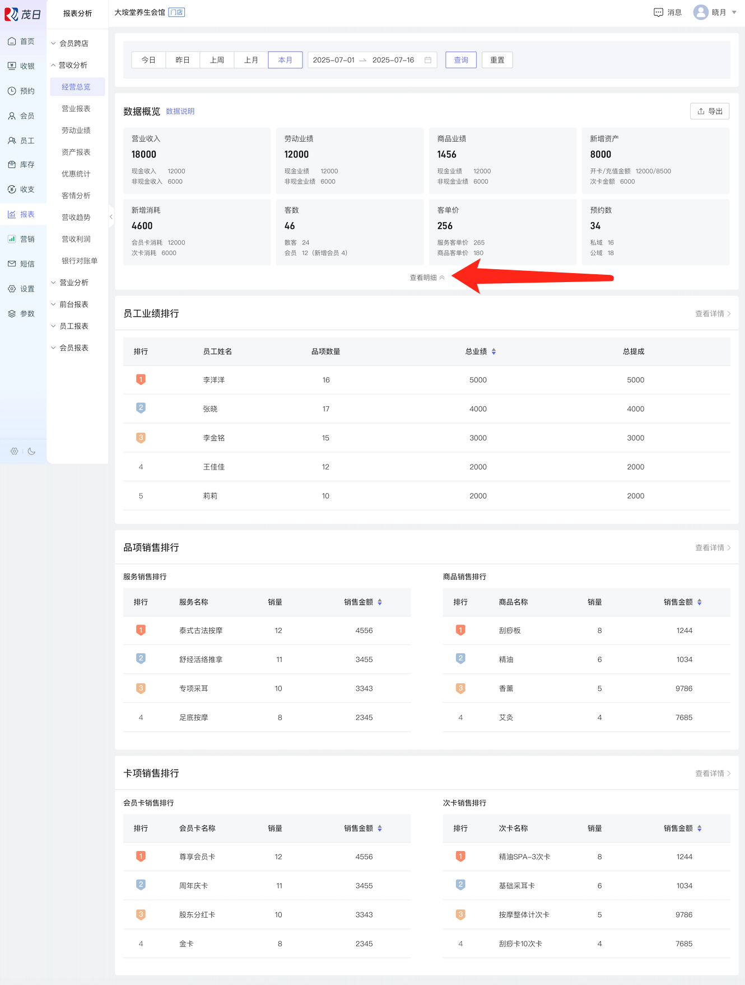Select the 今日 date range option

148,60
